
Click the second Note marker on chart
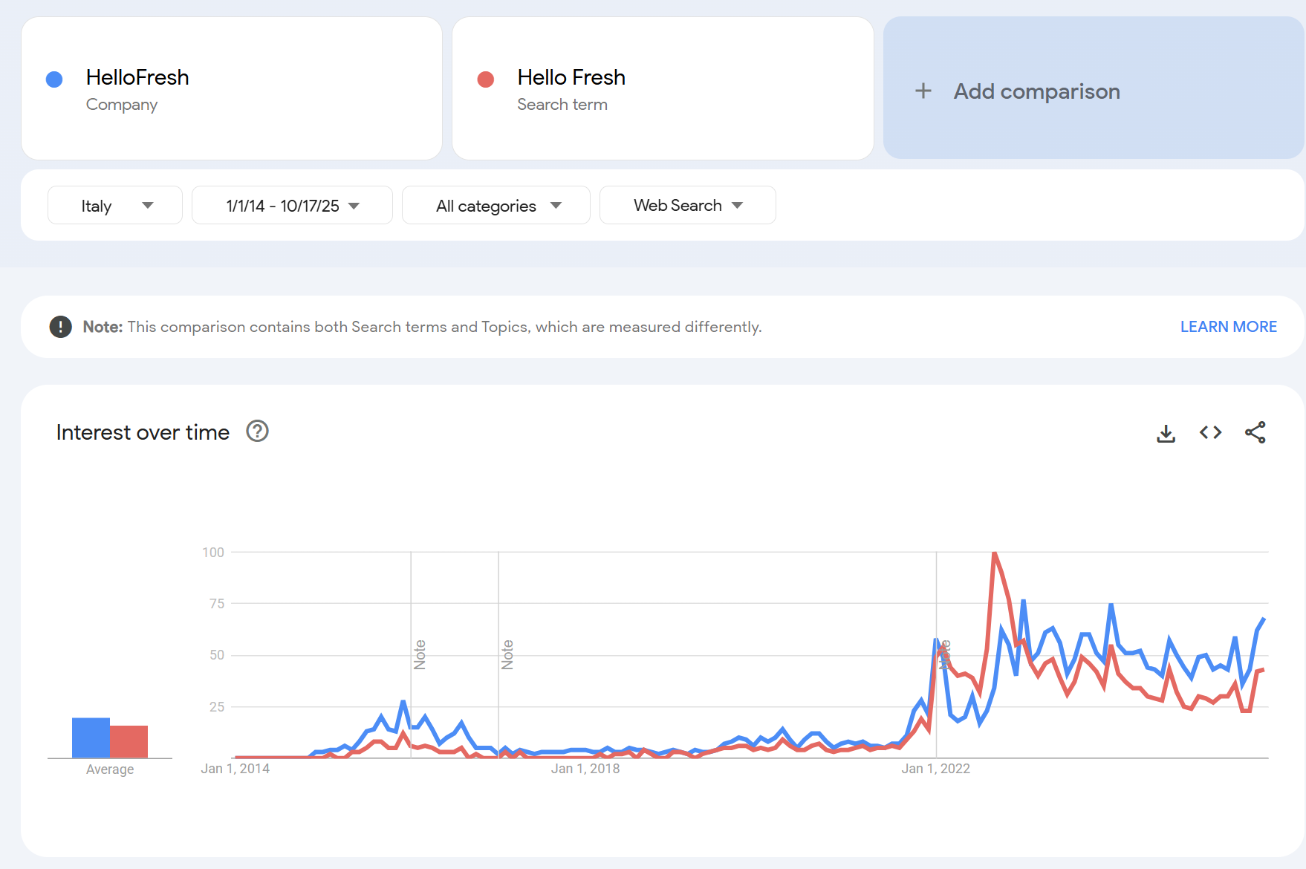tap(507, 654)
